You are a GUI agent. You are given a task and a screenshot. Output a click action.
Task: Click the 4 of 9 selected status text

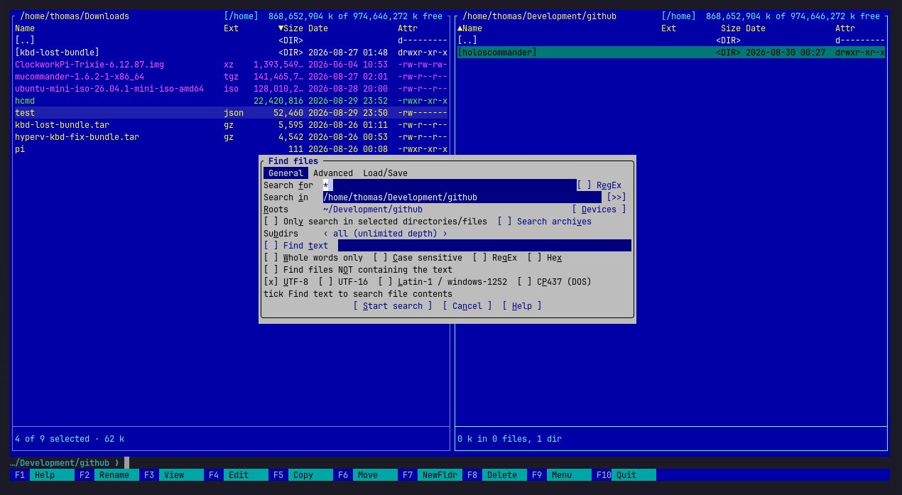(x=70, y=439)
